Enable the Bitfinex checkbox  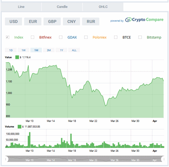[33, 37]
